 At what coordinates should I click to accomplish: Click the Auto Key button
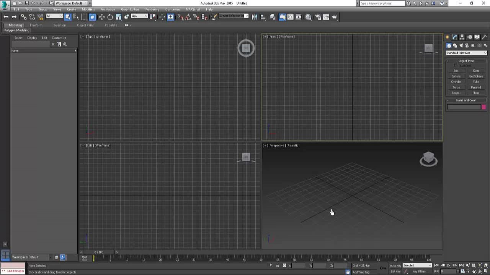[x=395, y=265]
